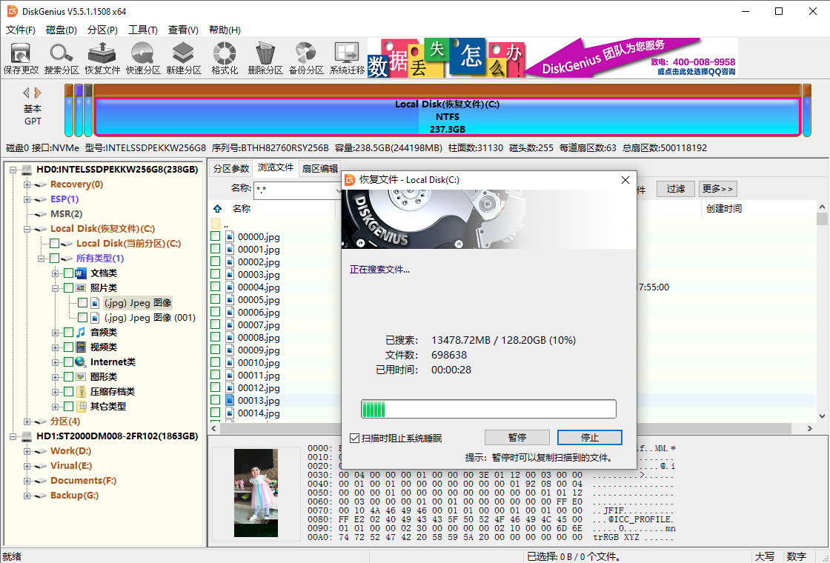Expand the ESP(1) partition node

[x=27, y=199]
